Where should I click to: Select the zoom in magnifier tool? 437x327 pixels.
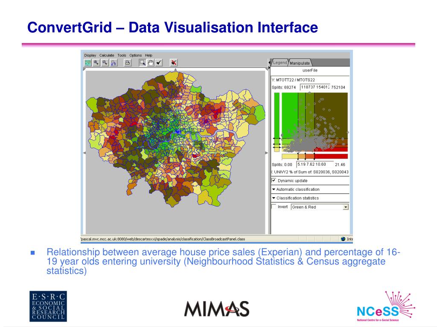point(96,63)
